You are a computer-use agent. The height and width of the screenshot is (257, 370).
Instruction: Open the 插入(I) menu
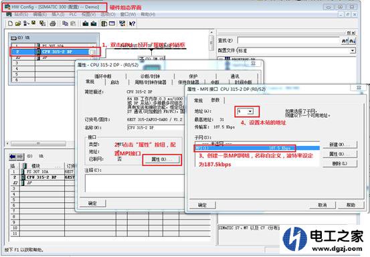click(x=58, y=15)
